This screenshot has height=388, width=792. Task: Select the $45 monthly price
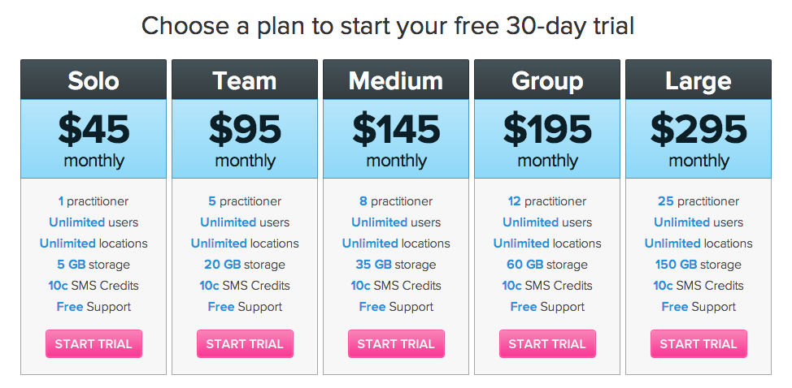click(94, 138)
